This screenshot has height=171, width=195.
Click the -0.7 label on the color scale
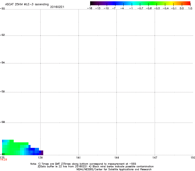click(x=140, y=8)
